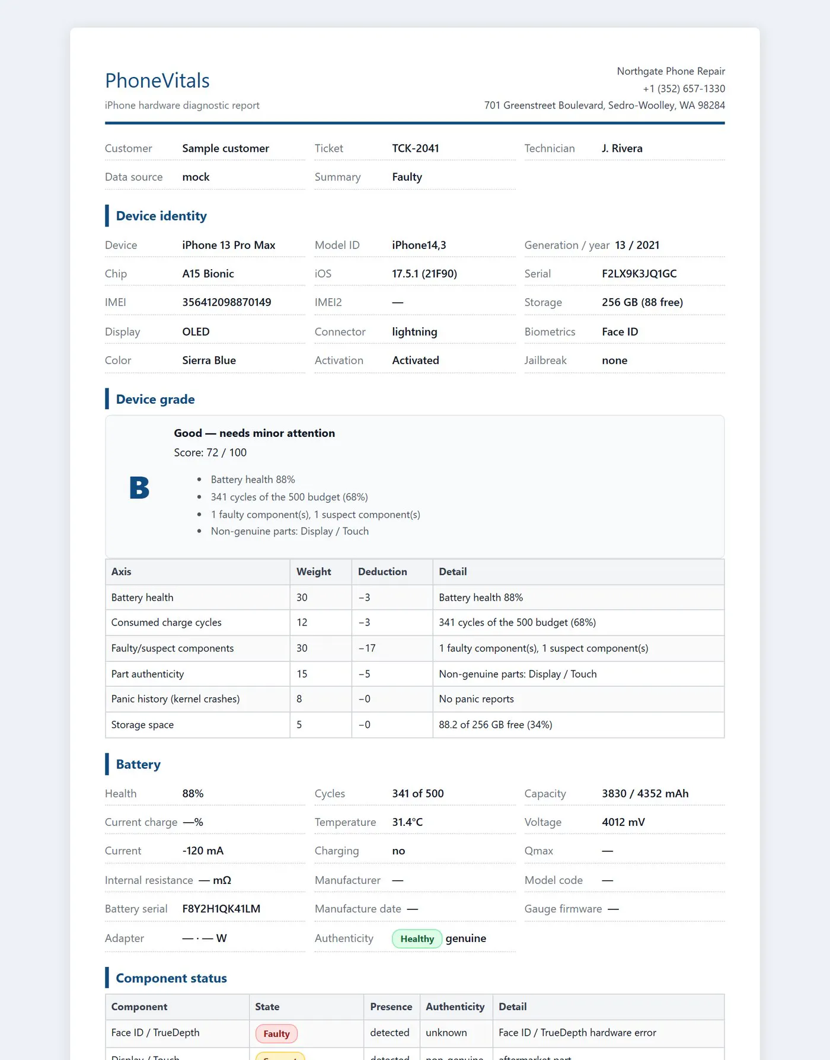Click the shop phone number +1 (352) 657-1330
Screen dimensions: 830x1060
tap(684, 88)
